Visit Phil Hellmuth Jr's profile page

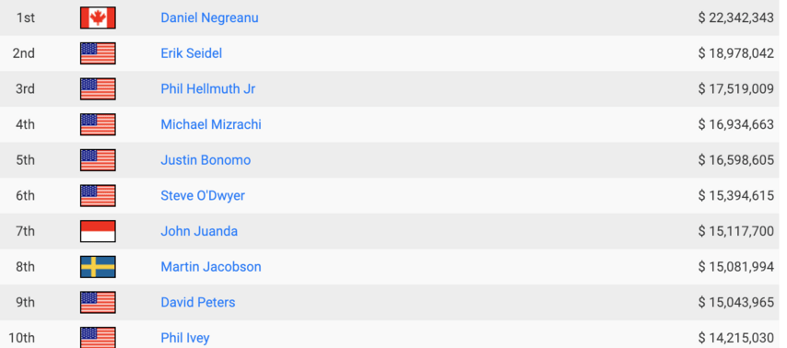point(207,88)
